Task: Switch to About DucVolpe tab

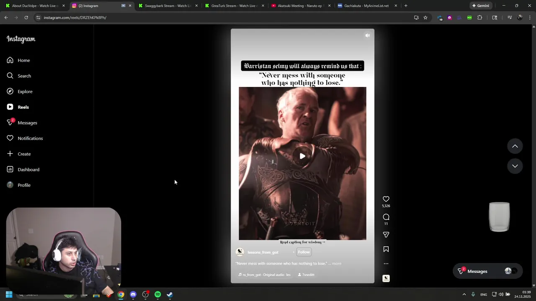Action: click(34, 6)
